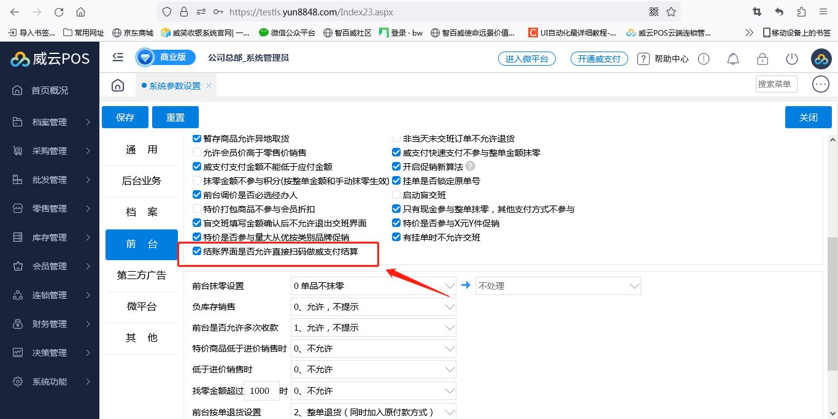Click the more options ellipsis icon
This screenshot has width=838, height=419.
tap(820, 84)
